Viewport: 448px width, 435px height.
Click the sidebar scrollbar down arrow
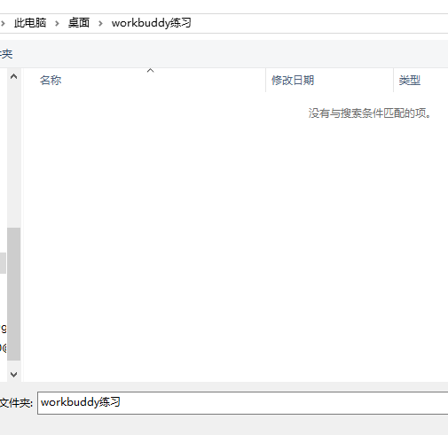click(13, 375)
